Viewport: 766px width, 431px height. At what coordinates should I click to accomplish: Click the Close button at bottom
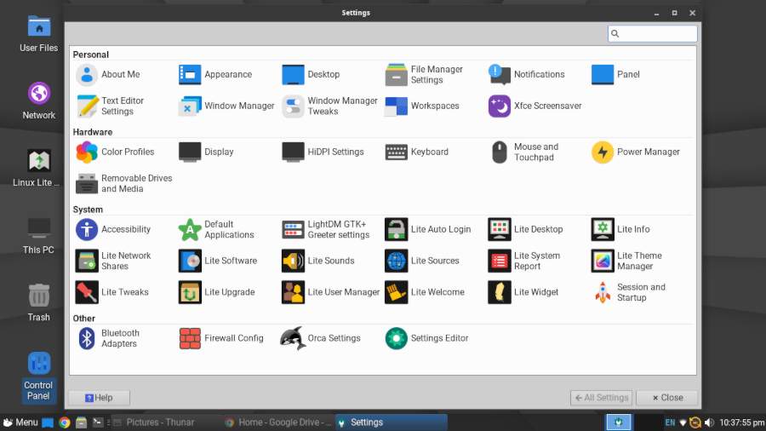(x=666, y=398)
